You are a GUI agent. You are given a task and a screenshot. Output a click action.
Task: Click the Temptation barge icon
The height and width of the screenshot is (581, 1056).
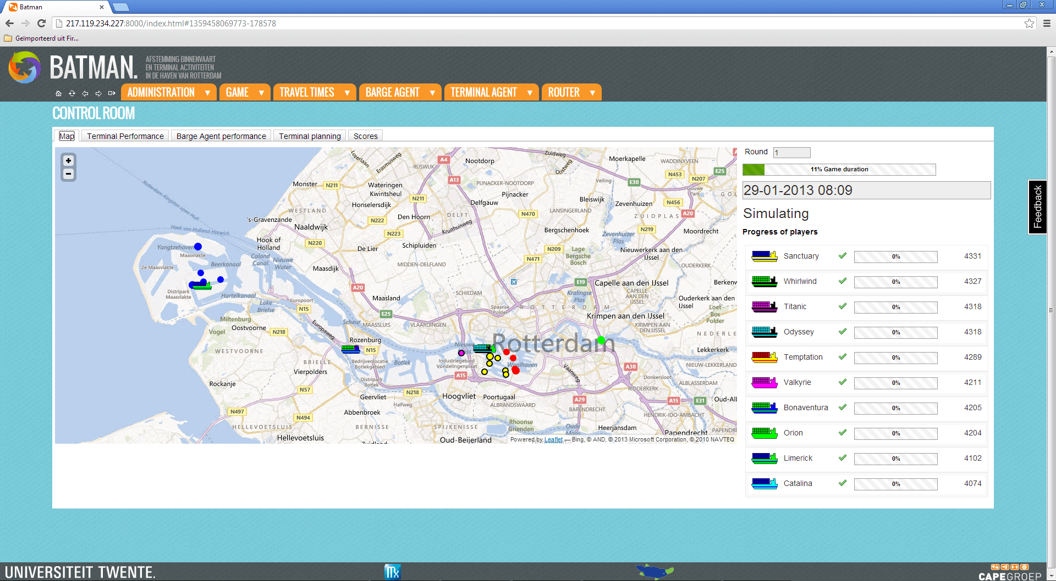pos(765,357)
